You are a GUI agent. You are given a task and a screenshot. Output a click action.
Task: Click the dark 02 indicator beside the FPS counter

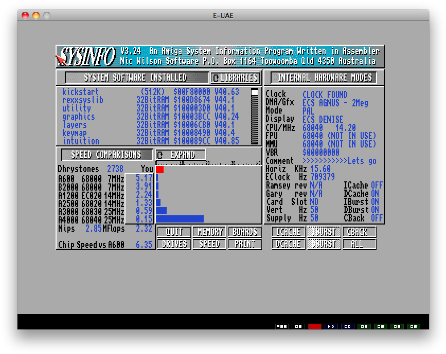point(298,326)
